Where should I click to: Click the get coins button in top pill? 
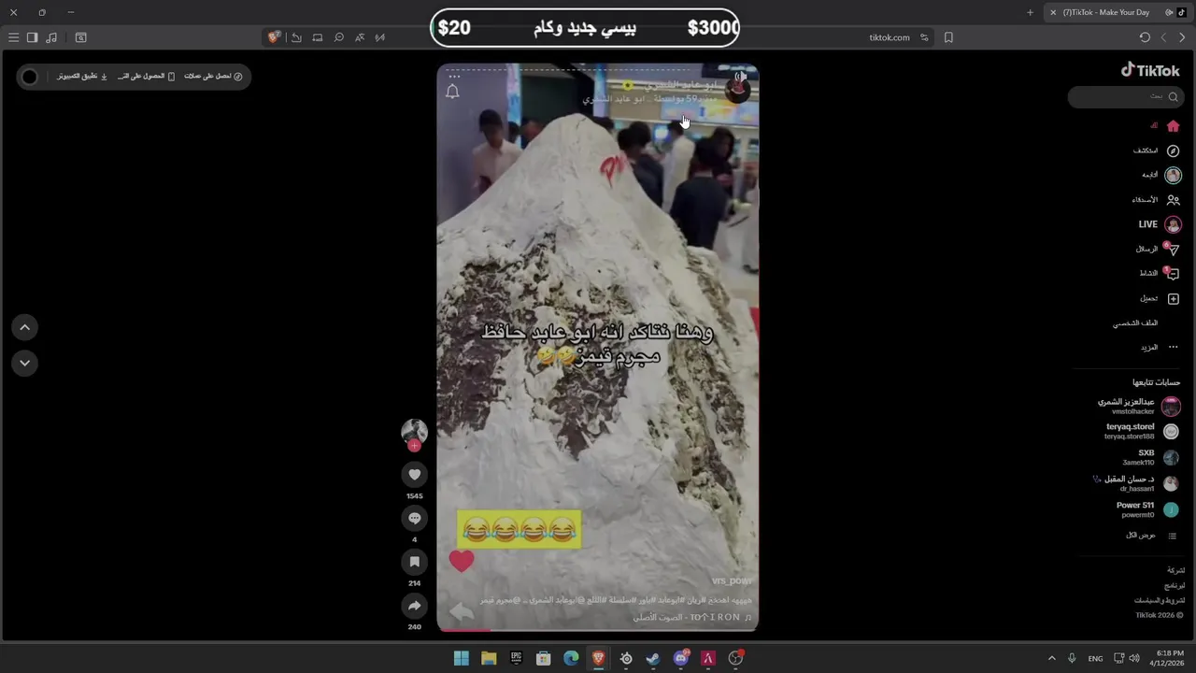(x=214, y=77)
